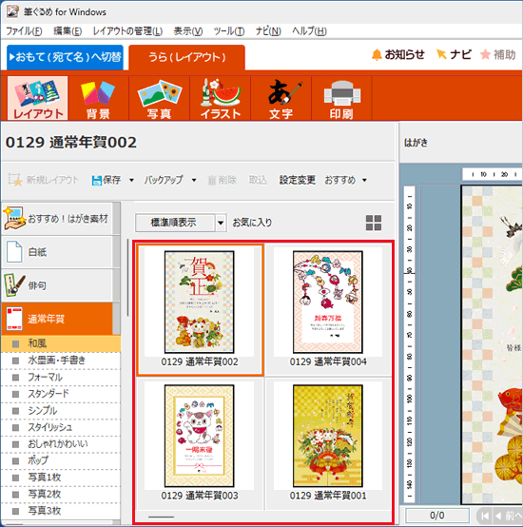This screenshot has height=527, width=523.
Task: Open the ツール(T) menu
Action: pyautogui.click(x=229, y=31)
